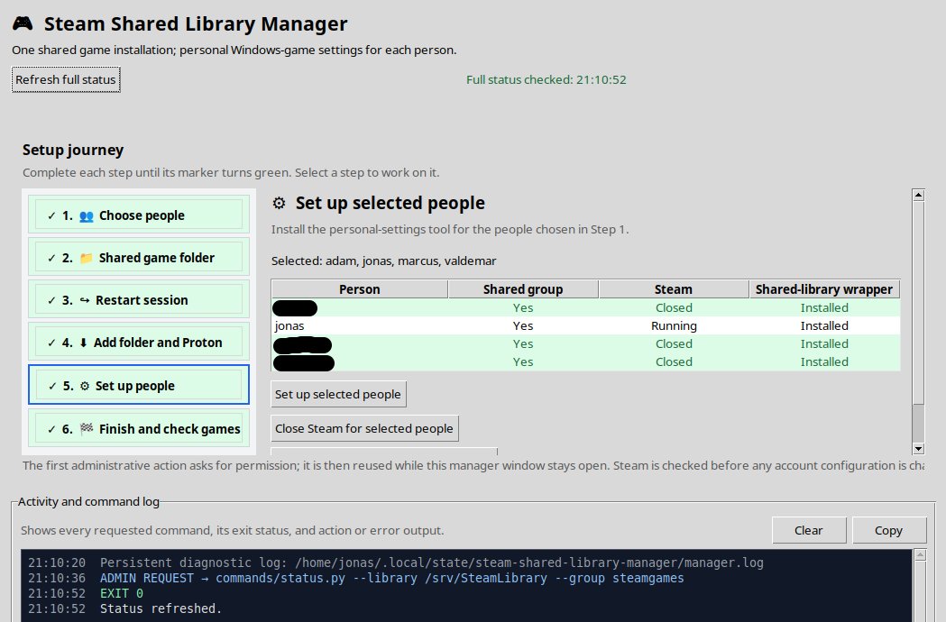946x622 pixels.
Task: Click Set up selected people button
Action: click(338, 394)
